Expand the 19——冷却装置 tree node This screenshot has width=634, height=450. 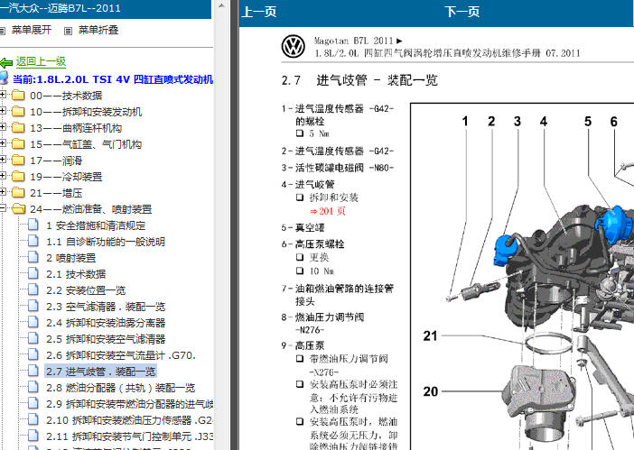pos(3,175)
